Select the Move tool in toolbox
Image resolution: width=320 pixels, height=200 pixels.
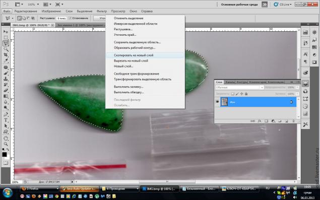[x=6, y=32]
